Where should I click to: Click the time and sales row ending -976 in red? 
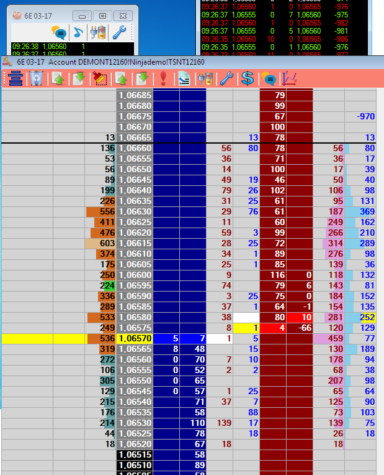275,7
